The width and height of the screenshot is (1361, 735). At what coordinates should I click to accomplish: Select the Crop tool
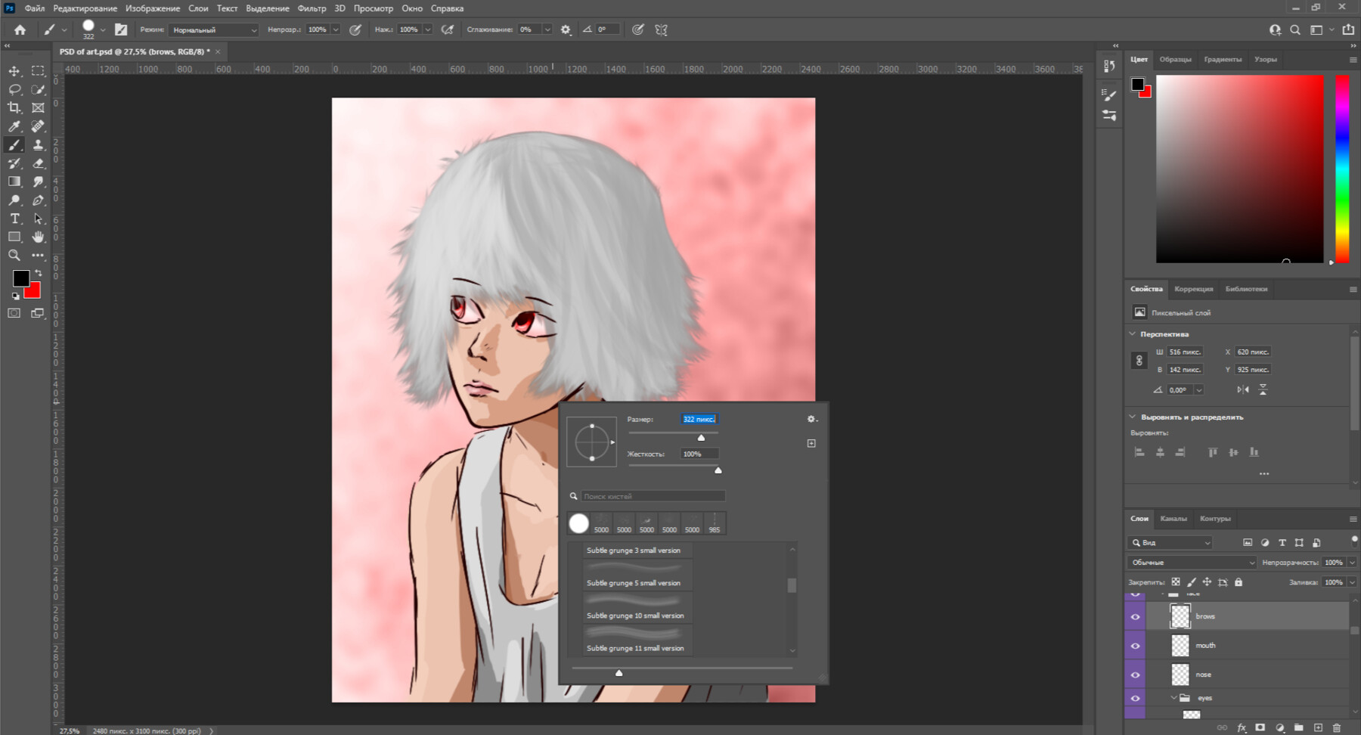pyautogui.click(x=14, y=107)
